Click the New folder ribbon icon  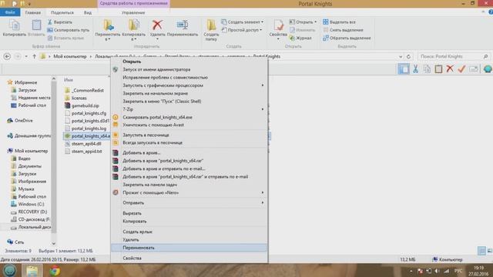pyautogui.click(x=211, y=25)
